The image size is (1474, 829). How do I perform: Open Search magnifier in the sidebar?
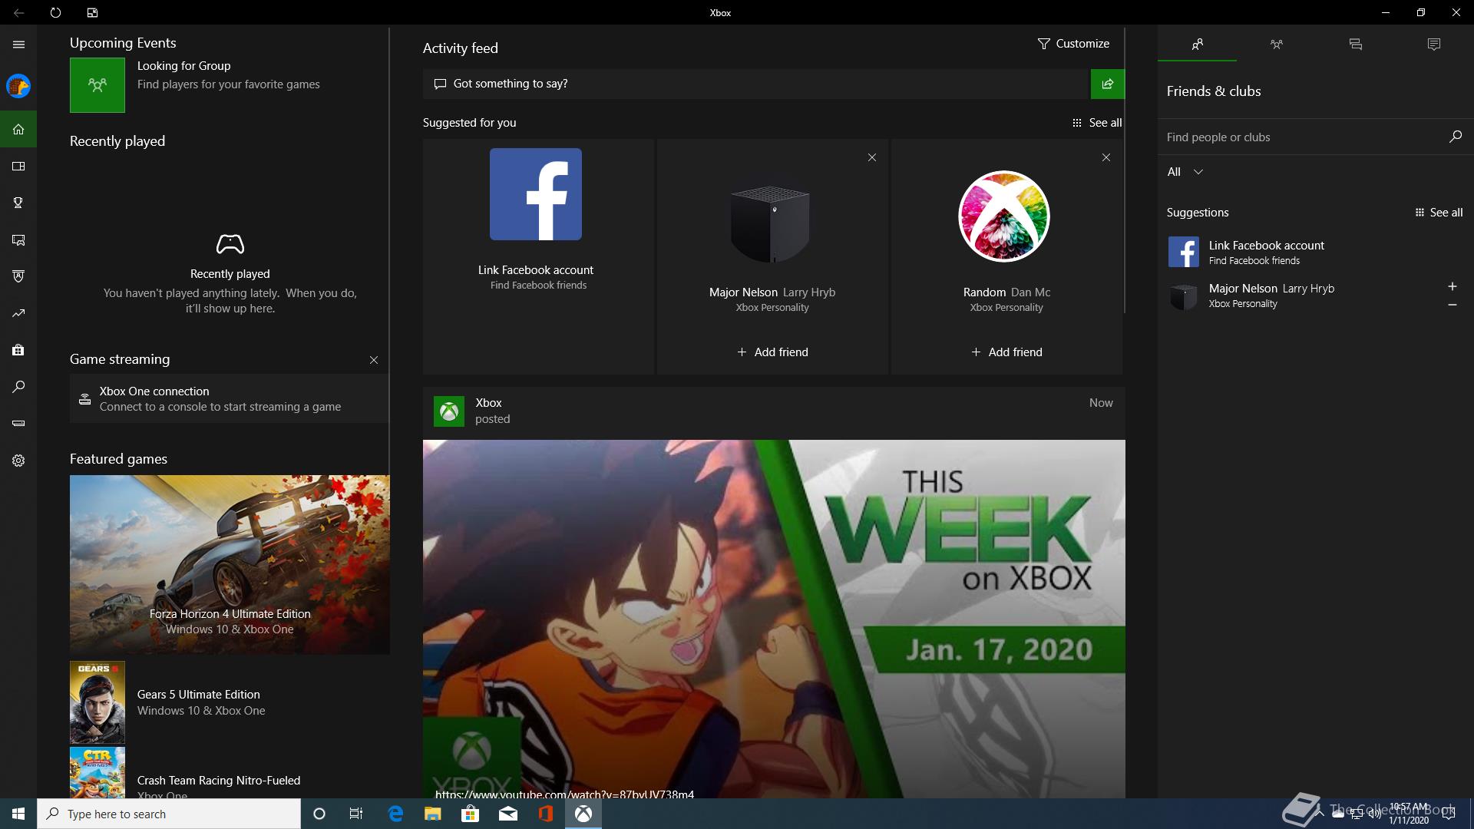[x=18, y=387]
